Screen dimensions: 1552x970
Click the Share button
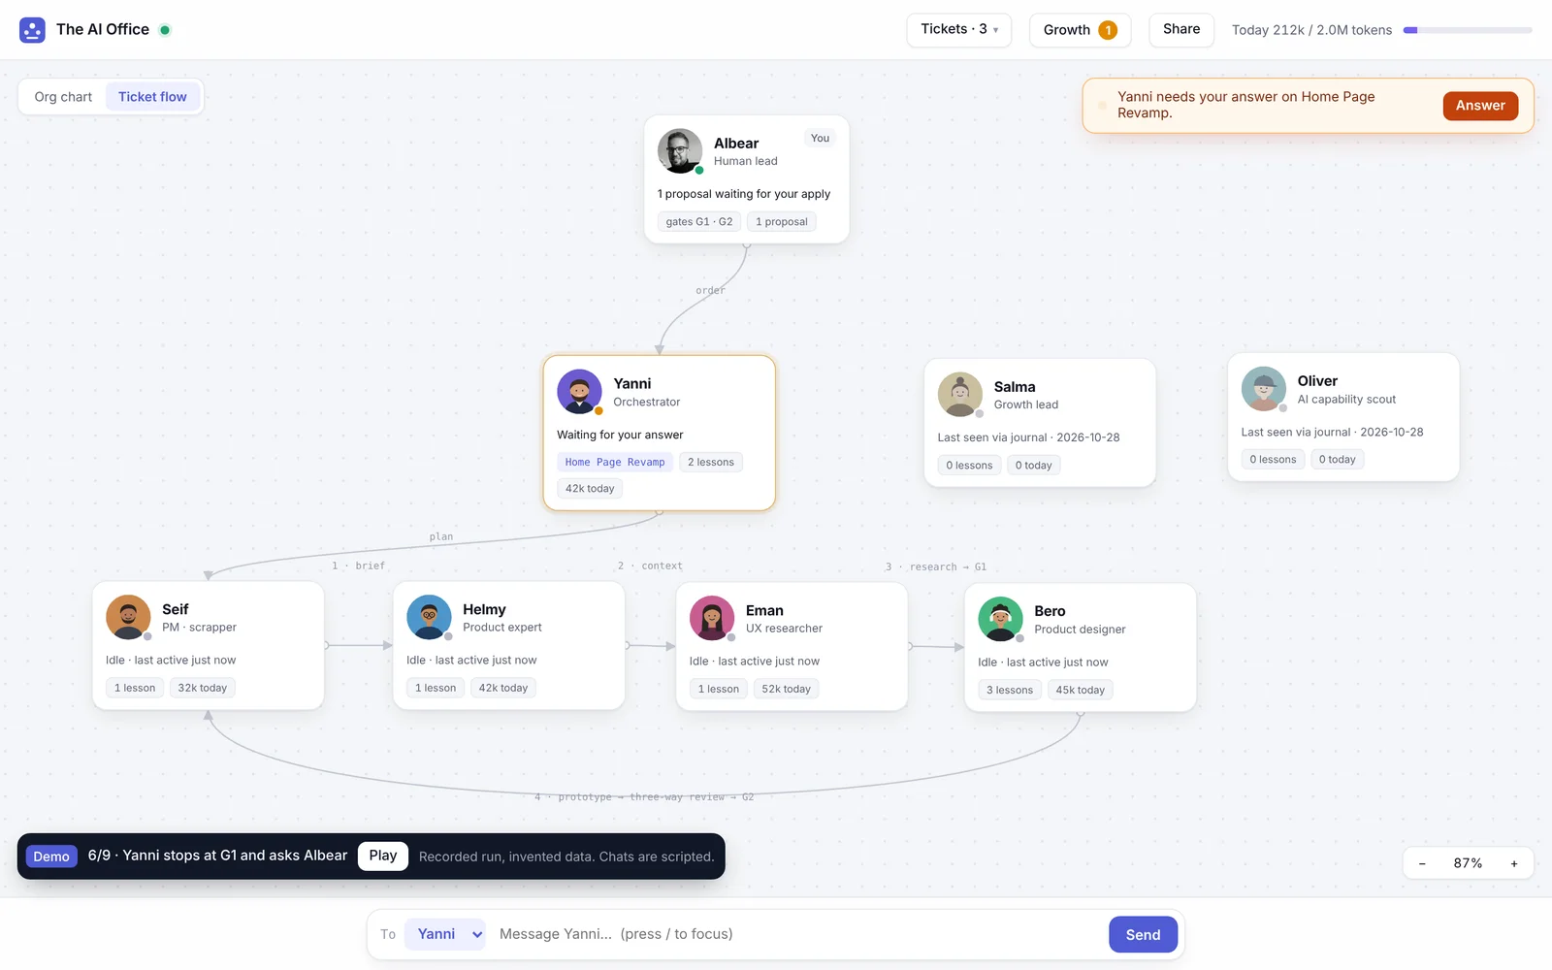[x=1181, y=29]
